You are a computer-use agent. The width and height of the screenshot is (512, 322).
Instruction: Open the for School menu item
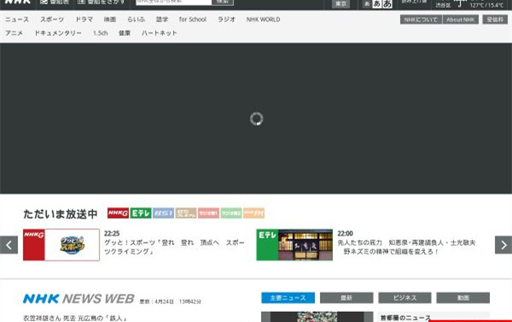[x=193, y=20]
